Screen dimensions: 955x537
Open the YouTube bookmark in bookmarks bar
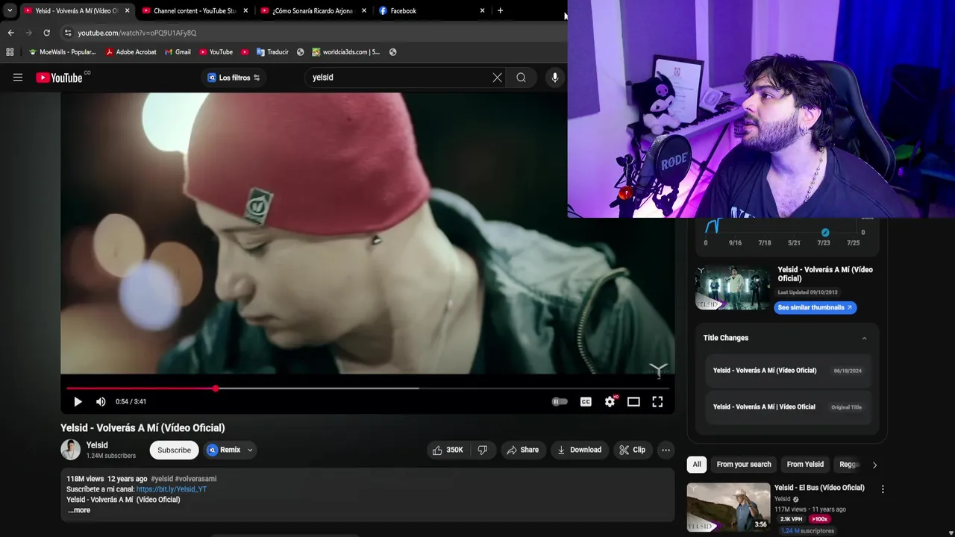(x=215, y=52)
